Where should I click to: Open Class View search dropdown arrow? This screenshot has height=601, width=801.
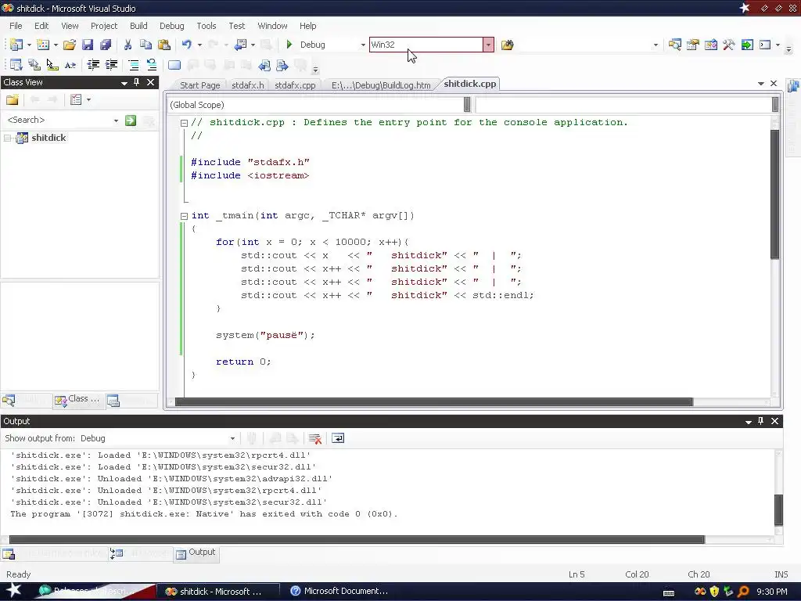click(x=116, y=120)
